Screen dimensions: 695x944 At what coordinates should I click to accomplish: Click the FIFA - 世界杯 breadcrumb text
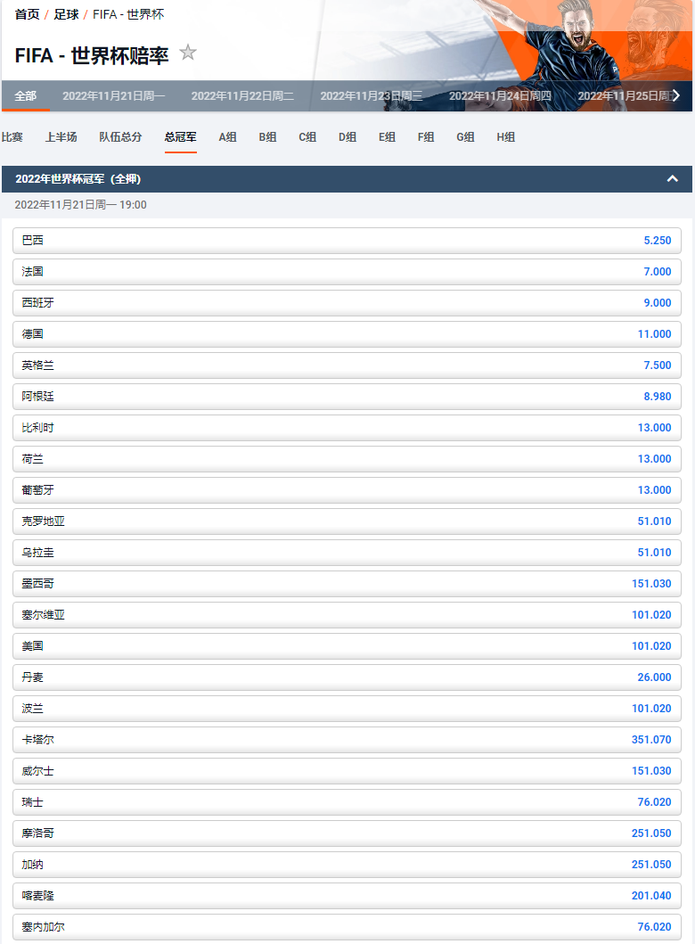128,14
